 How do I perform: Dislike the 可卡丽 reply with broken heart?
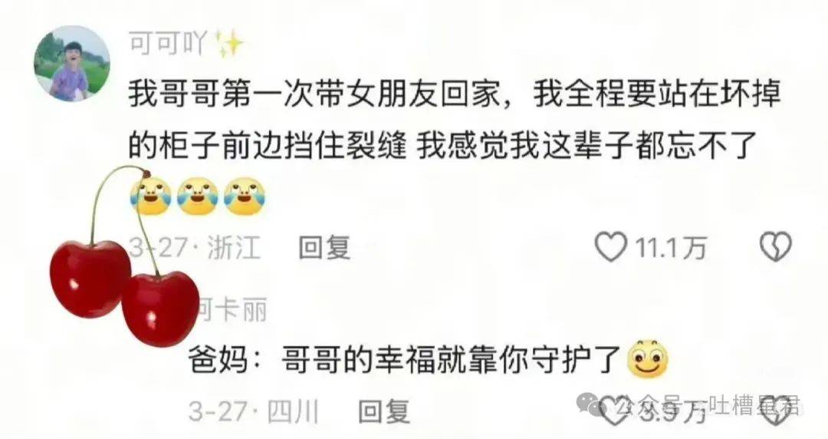pos(777,411)
